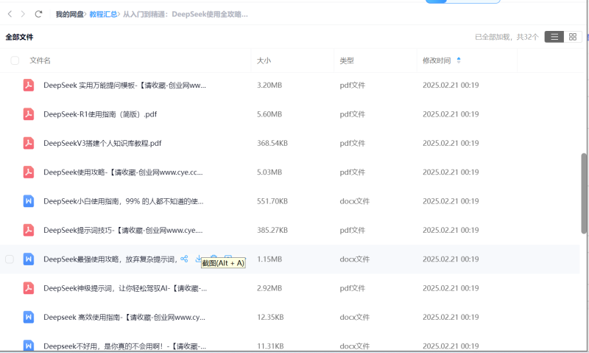Open DeepSeekV3搭建个人知识库教程.pdf

pyautogui.click(x=102, y=143)
